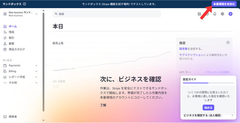Screen dimensions: 240x123
Task: Open settings via the gear icon
Action: coord(223,14)
